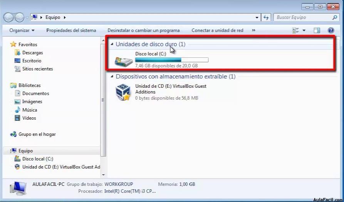Select Disco local (C:) hard drive icon
Screen dimensions: 344x202
tap(124, 62)
